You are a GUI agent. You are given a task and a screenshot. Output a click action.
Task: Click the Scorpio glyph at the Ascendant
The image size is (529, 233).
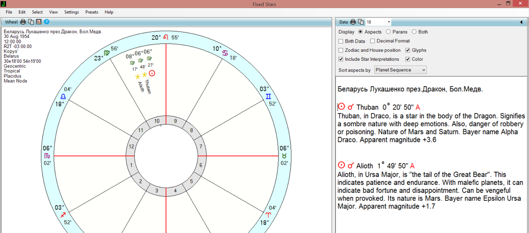pyautogui.click(x=47, y=156)
